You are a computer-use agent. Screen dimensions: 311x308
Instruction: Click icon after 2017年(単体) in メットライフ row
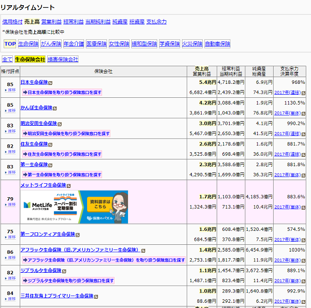[303, 208]
